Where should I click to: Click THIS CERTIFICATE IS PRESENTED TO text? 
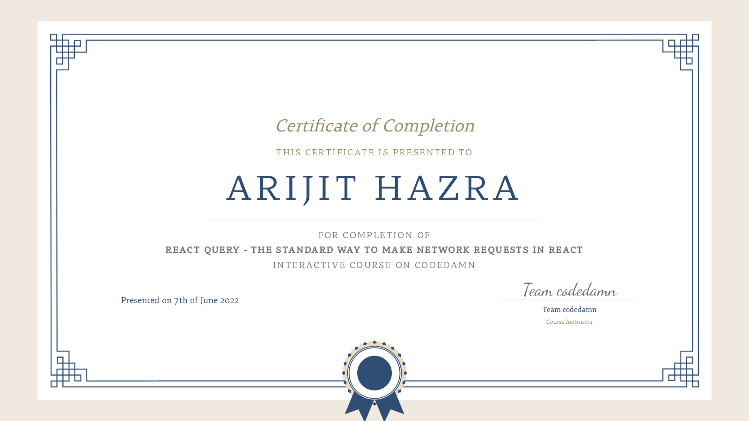tap(374, 152)
